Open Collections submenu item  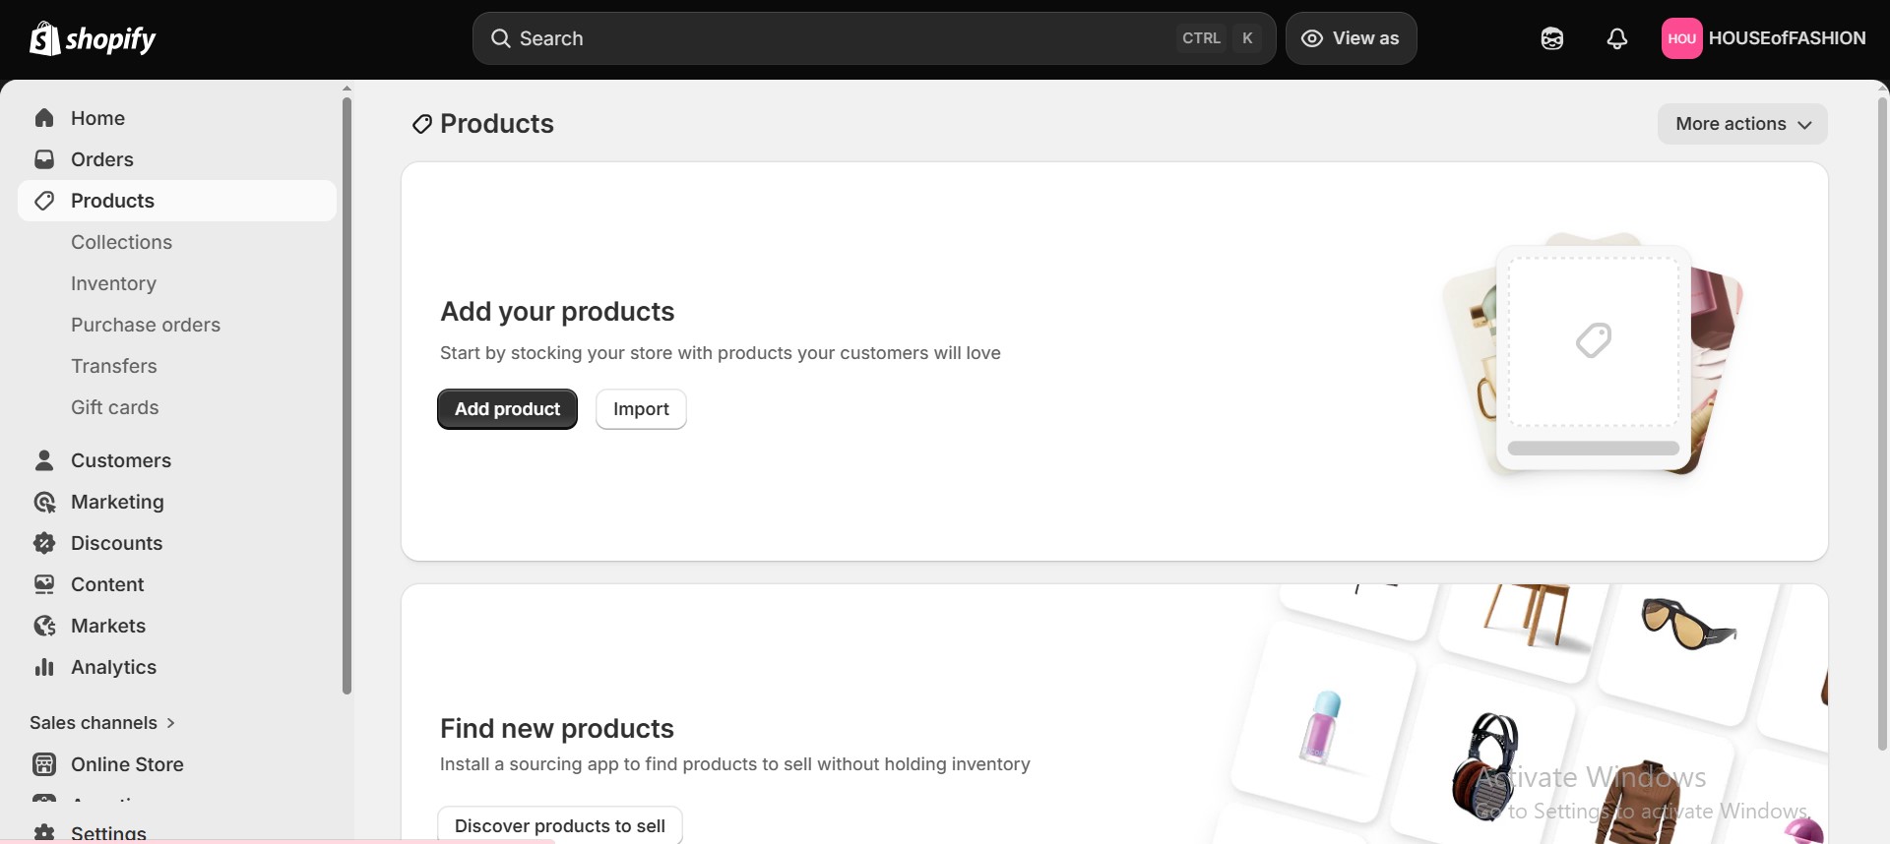tap(121, 242)
